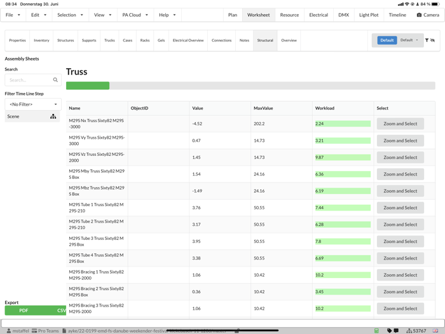Open the Connections worksheet tab
Screen dimensions: 445x334
[221, 40]
